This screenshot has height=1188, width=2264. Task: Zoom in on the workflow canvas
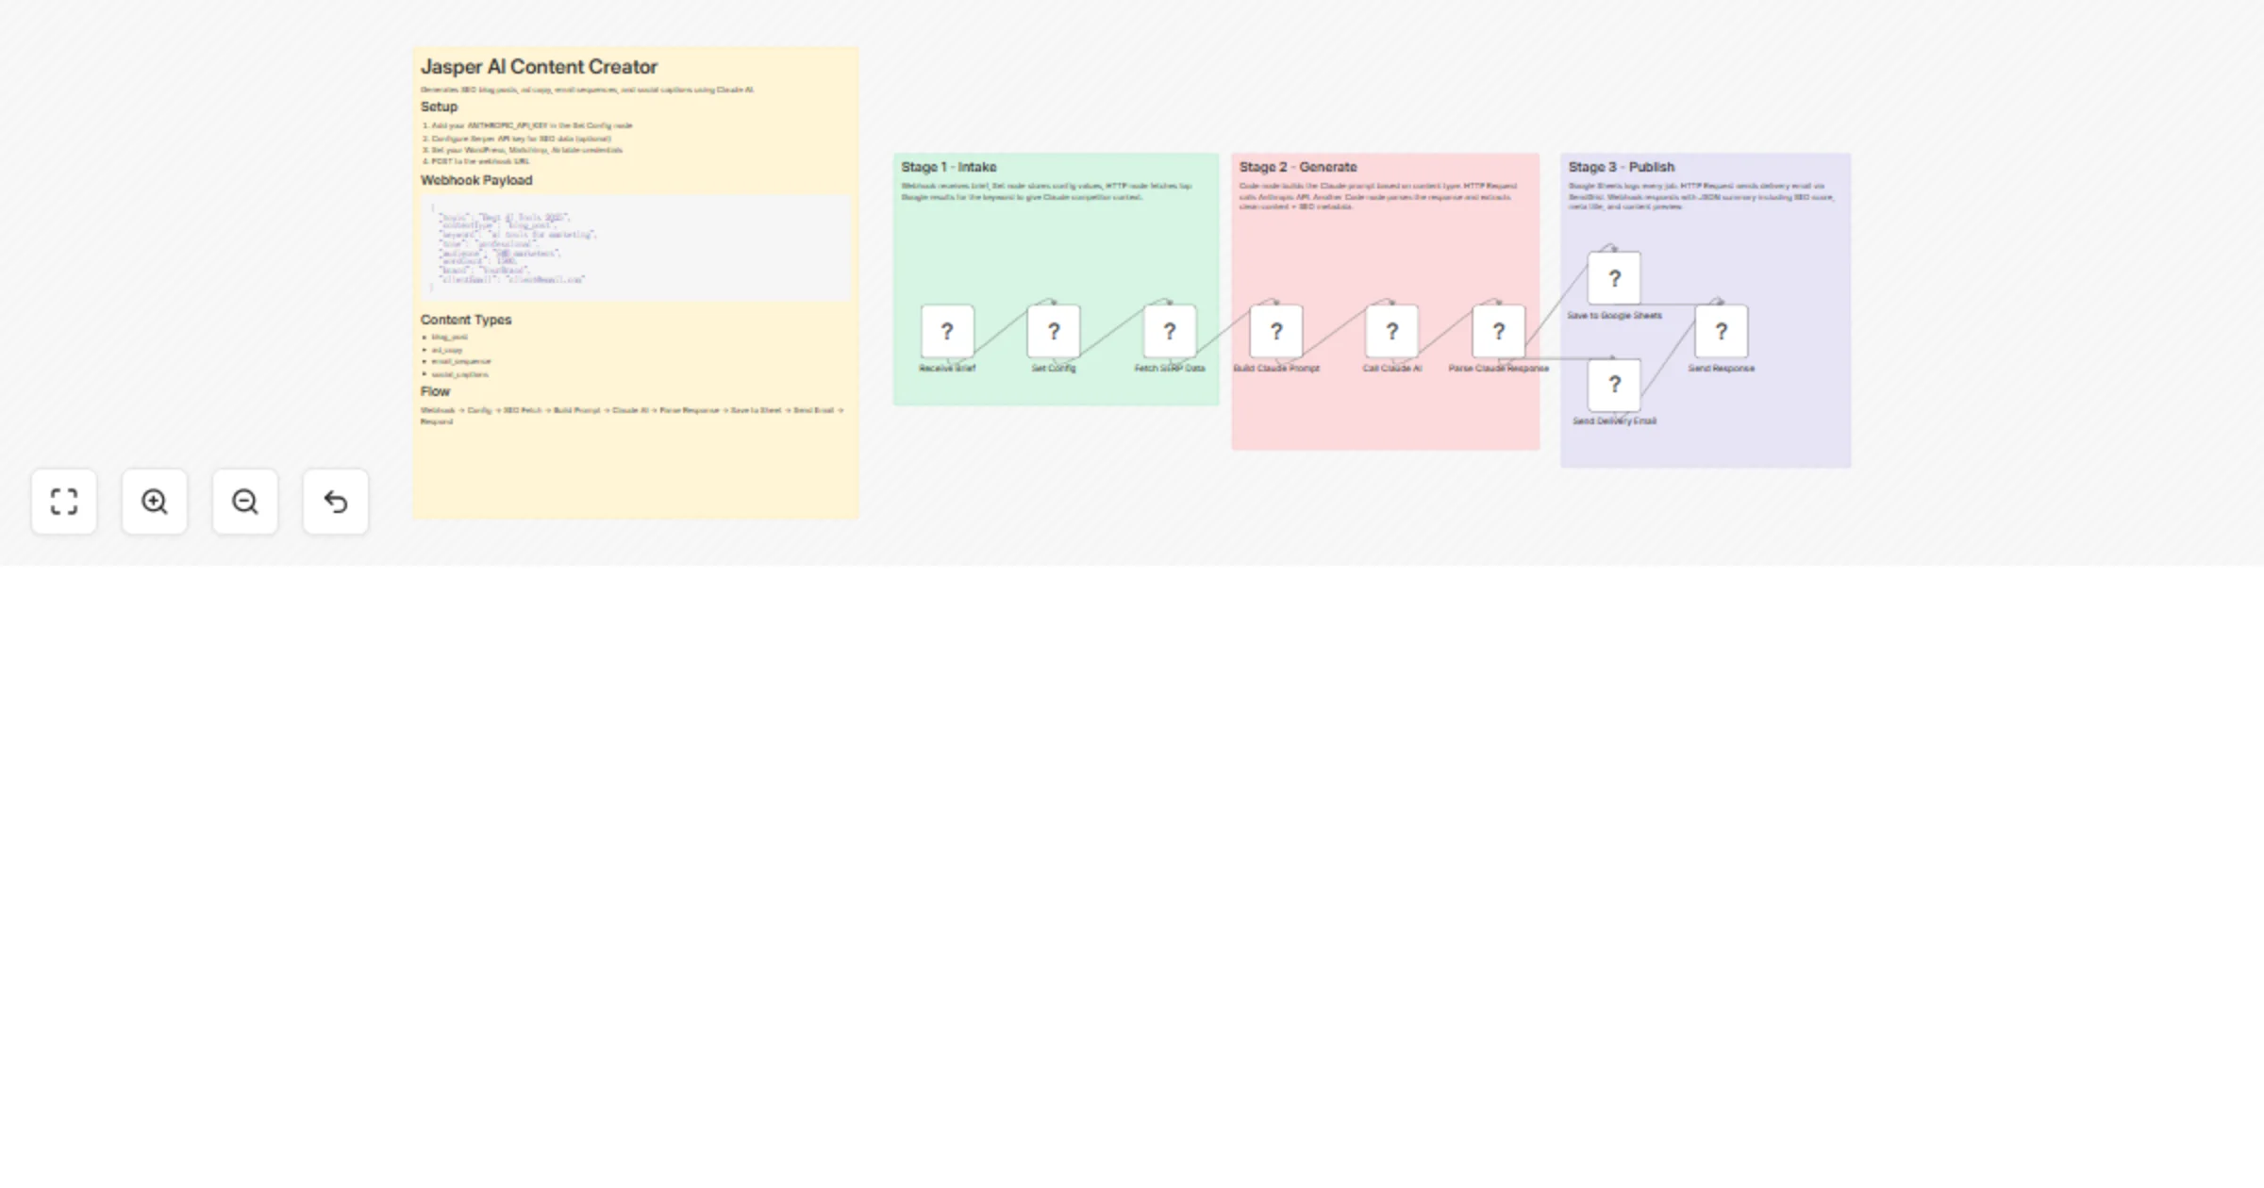coord(155,502)
